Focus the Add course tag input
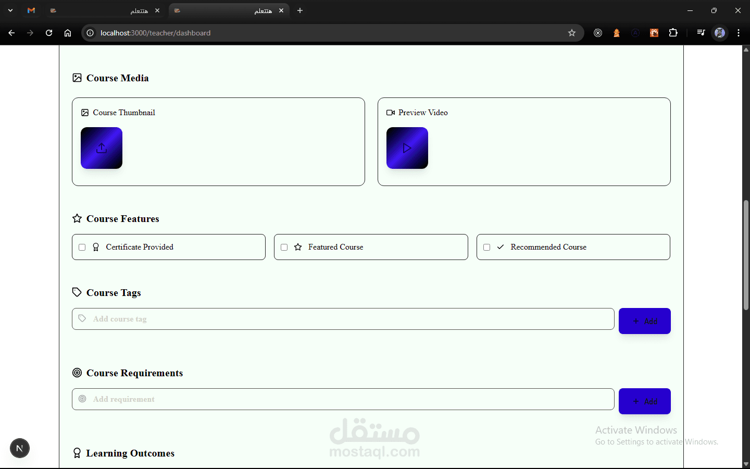 [x=343, y=319]
